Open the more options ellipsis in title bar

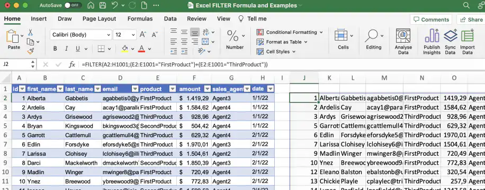pyautogui.click(x=156, y=5)
